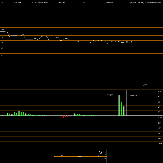Click the MR axis label 60
163x163 pixels.
159,102
